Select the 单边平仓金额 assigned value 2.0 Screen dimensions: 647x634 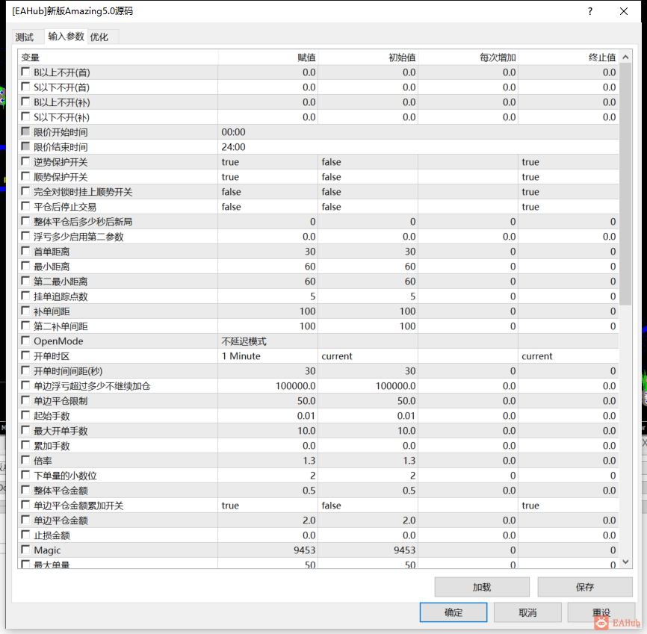267,520
